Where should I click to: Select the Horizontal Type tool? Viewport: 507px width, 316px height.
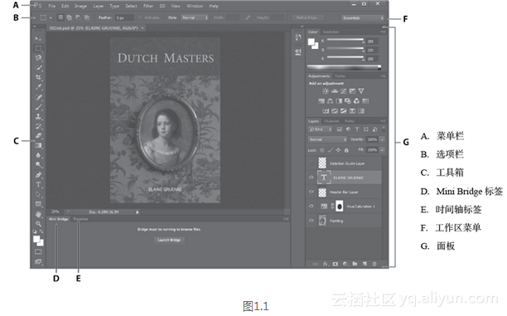(x=38, y=185)
